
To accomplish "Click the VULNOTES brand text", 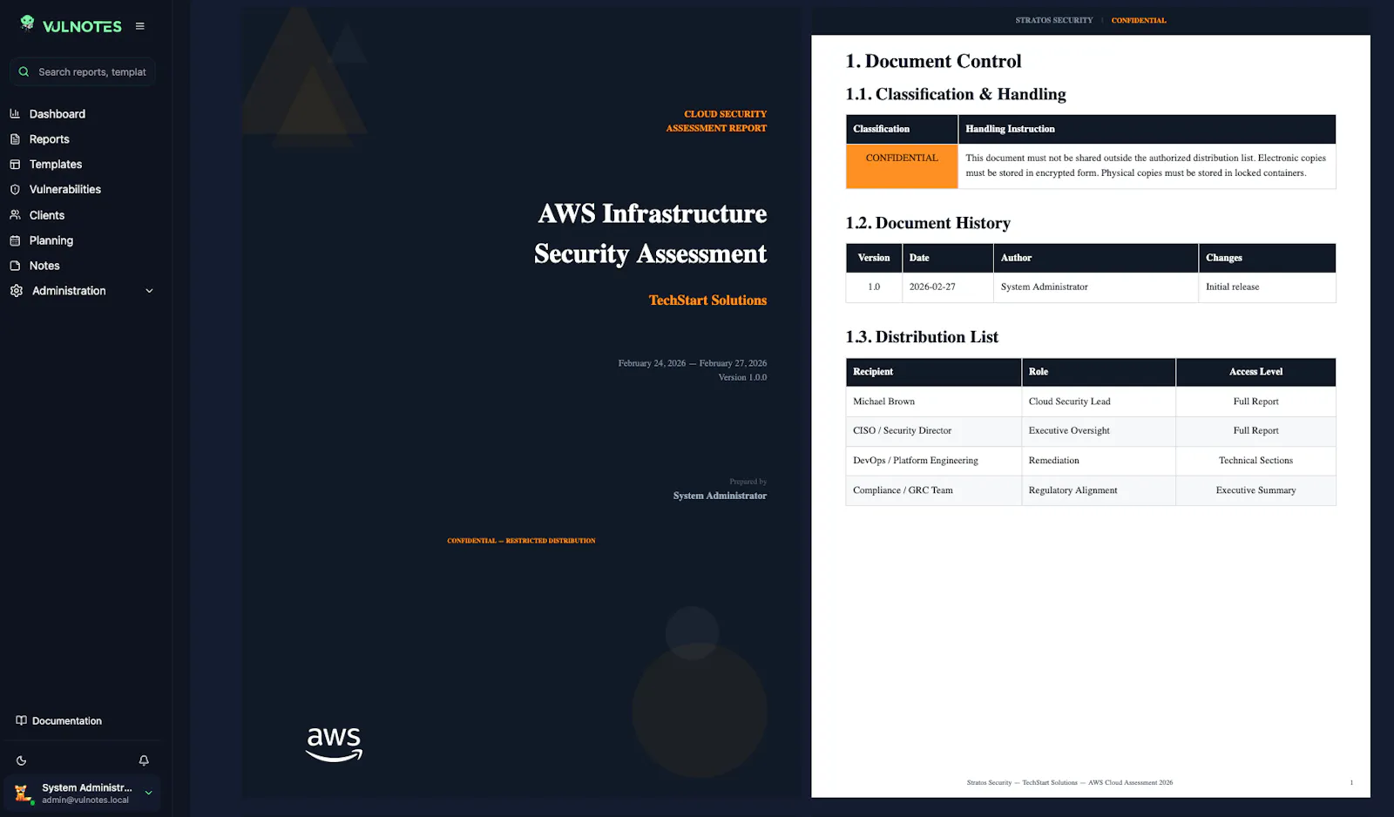I will pyautogui.click(x=83, y=27).
